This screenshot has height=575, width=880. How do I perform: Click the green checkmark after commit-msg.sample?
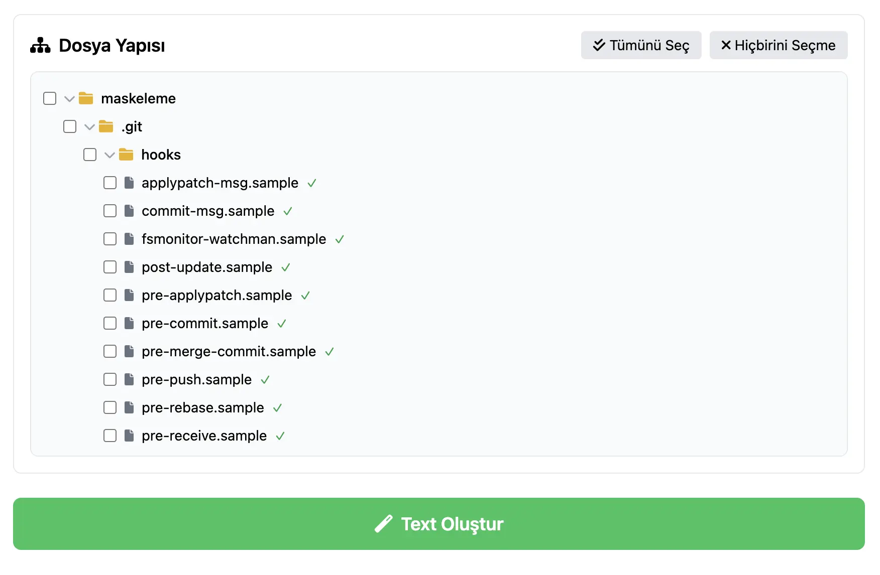coord(288,211)
